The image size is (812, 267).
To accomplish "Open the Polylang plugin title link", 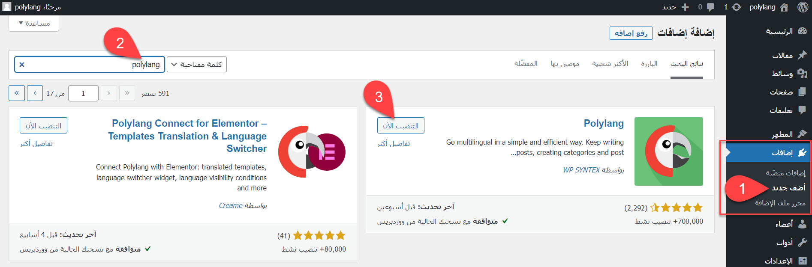I will point(604,123).
